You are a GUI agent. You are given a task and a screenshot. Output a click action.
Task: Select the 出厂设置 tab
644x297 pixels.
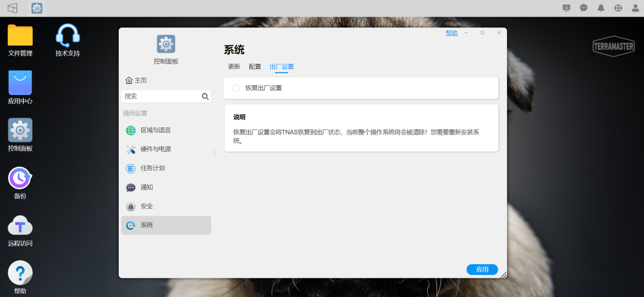tap(282, 67)
